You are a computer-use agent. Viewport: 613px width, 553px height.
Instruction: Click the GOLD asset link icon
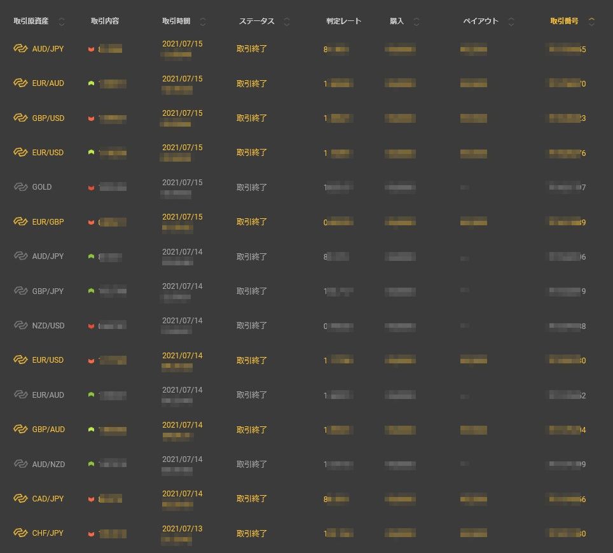coord(20,187)
